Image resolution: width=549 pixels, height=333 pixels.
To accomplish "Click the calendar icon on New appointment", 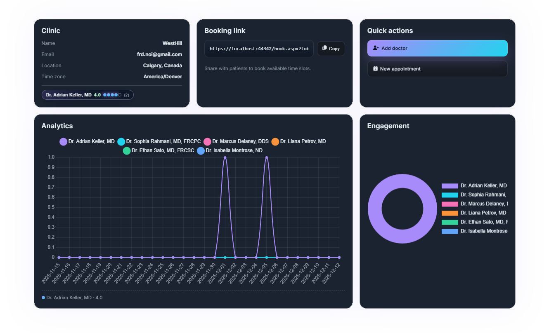I will (376, 68).
